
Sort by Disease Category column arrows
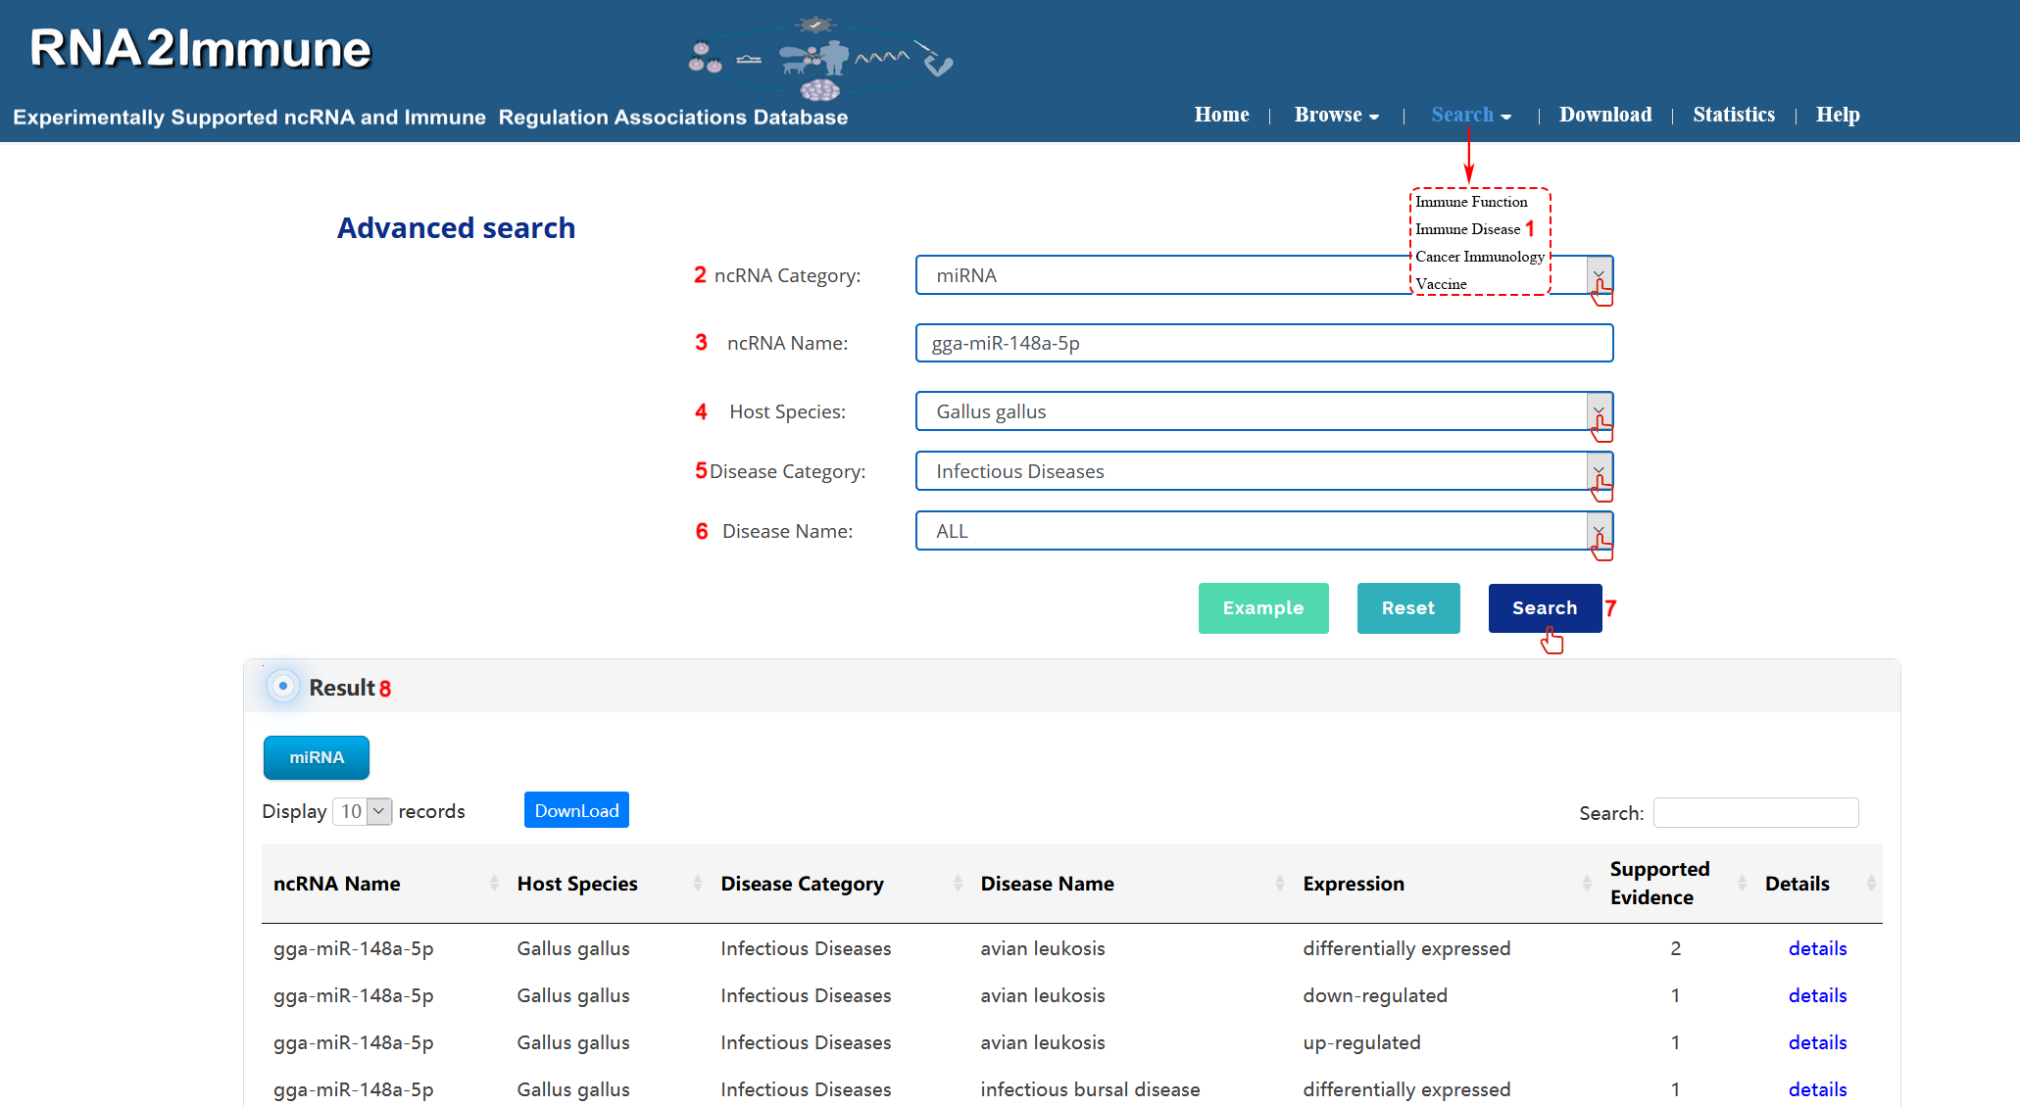[x=958, y=884]
